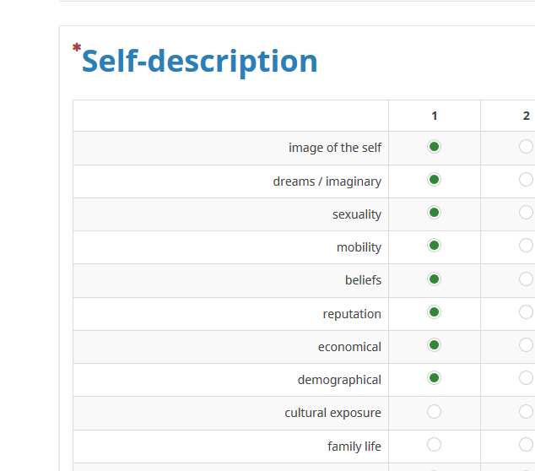
Task: Pick rating 2 for sexuality row
Action: pos(526,213)
